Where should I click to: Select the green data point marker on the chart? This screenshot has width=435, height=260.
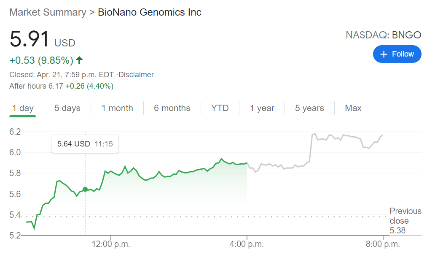click(x=86, y=190)
